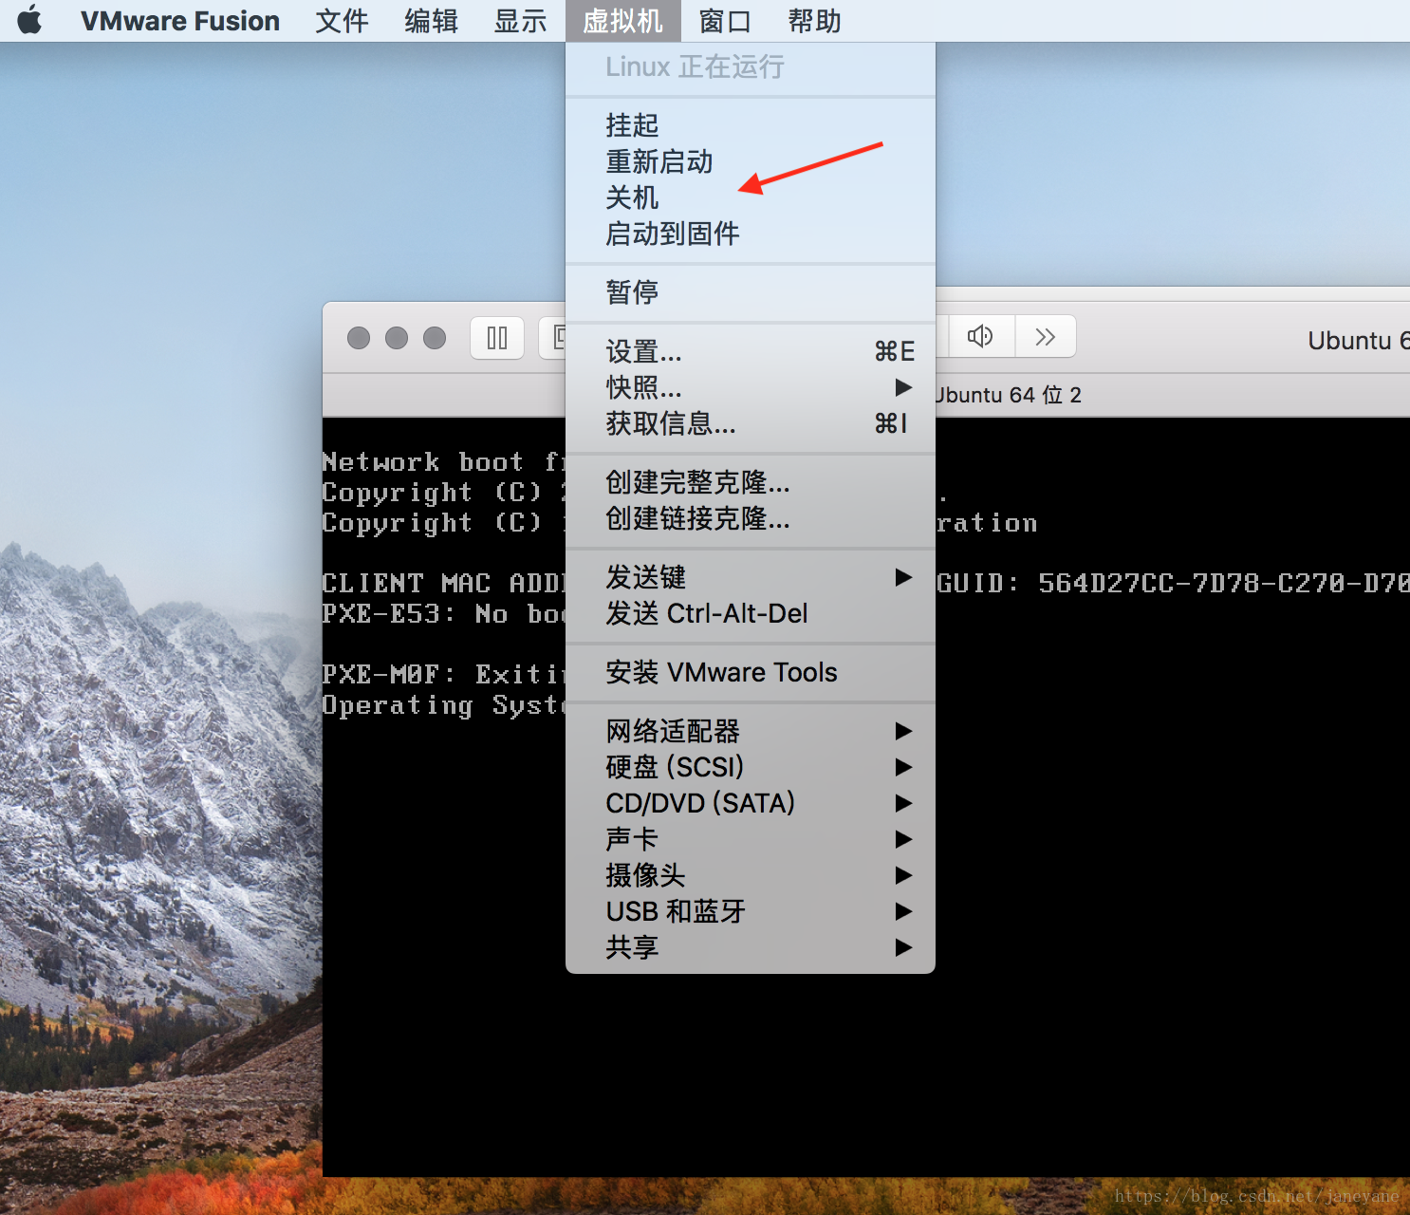Open the 编辑 menu
This screenshot has width=1410, height=1215.
point(431,21)
